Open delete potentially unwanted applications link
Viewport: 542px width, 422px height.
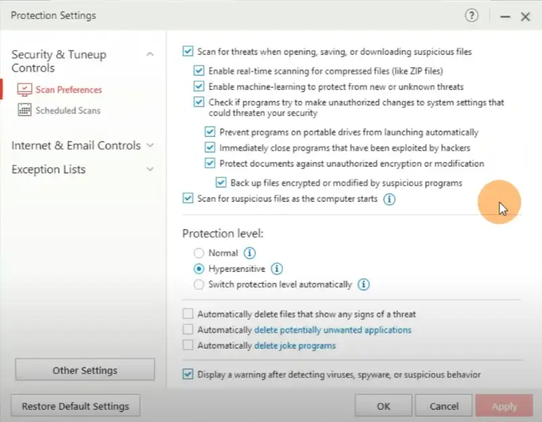click(332, 330)
